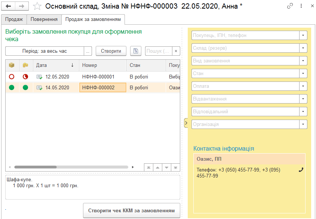Click the Період: за весь час button
Image resolution: width=316 pixels, height=219 pixels.
tap(45, 51)
